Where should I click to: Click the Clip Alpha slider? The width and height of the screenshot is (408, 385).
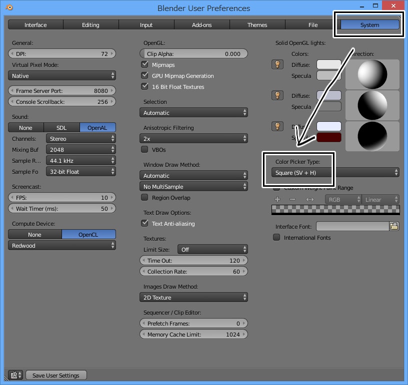(193, 53)
